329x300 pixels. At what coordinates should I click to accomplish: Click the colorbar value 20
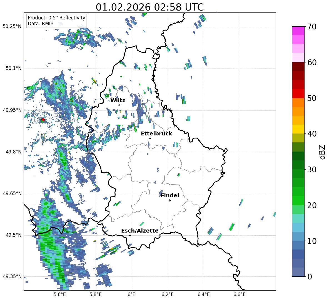pyautogui.click(x=311, y=205)
